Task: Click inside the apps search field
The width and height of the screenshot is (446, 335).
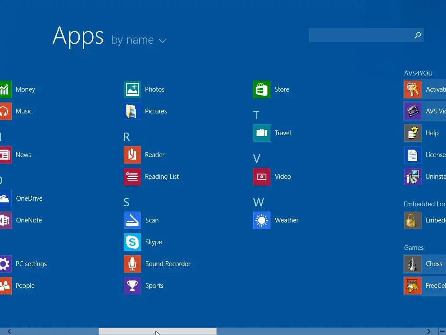Action: click(366, 35)
